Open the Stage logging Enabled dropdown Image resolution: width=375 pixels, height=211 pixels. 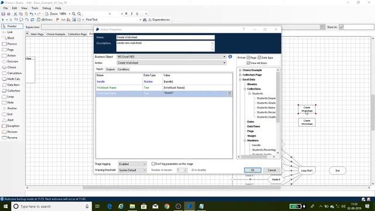pos(132,164)
